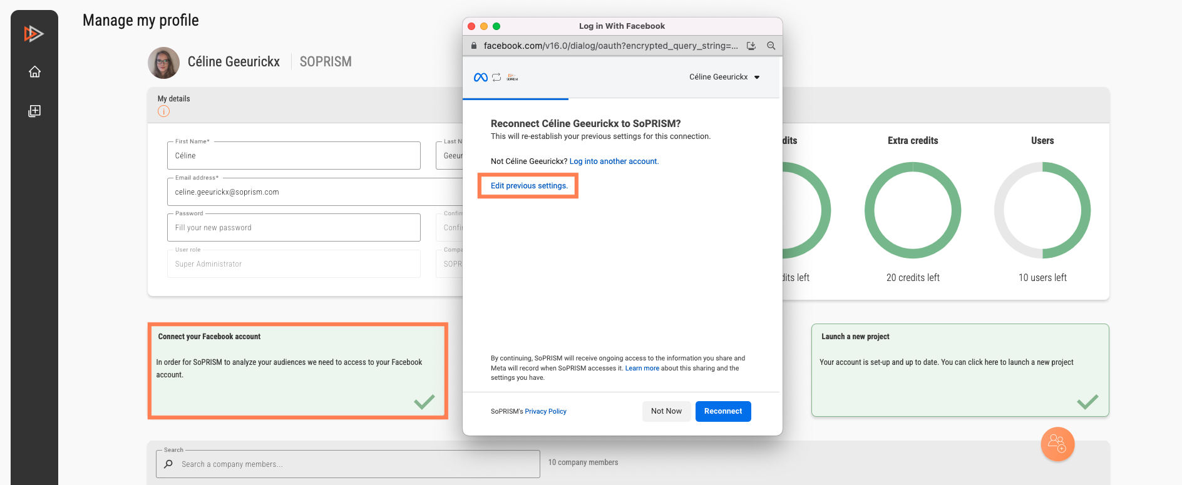Click the padlock icon in address bar
This screenshot has height=485, width=1182.
click(474, 46)
